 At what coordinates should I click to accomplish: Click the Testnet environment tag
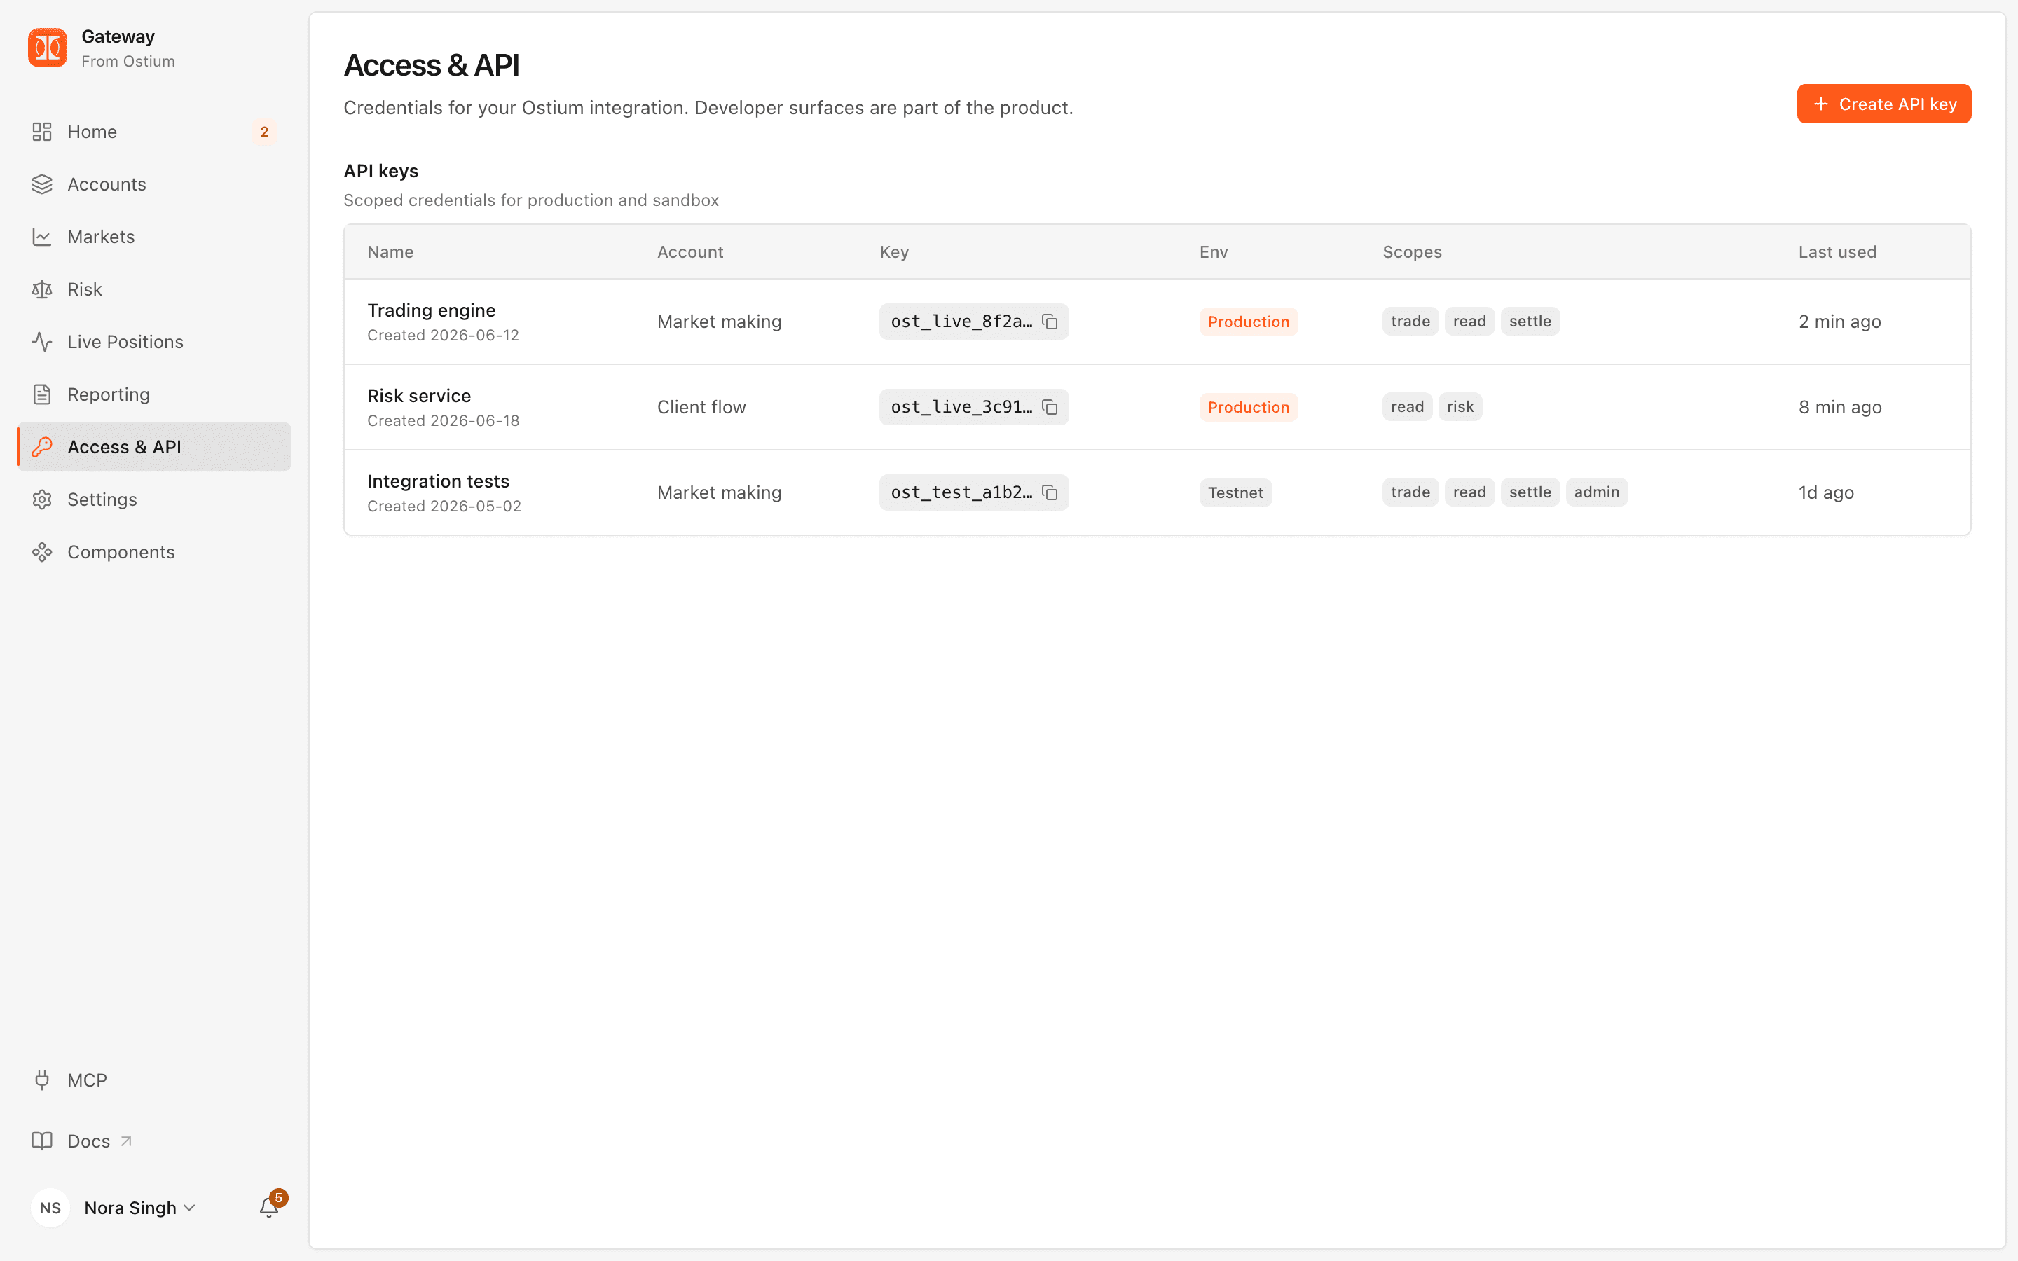pyautogui.click(x=1235, y=493)
